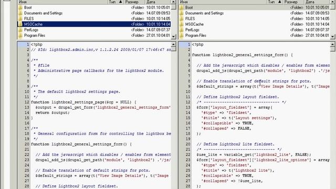Click the FILES folder icon in left panel

tap(20, 19)
